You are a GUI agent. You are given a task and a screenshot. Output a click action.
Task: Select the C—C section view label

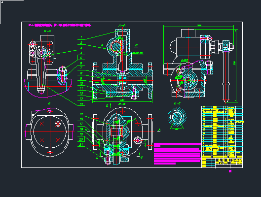tap(47, 31)
